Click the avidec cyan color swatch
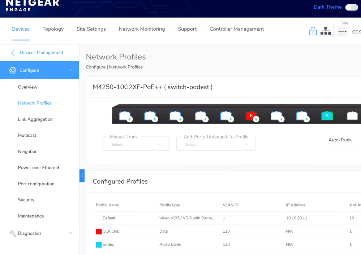Viewport: 361px width, 255px height. coord(99,245)
